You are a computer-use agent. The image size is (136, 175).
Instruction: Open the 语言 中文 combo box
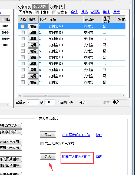[x=120, y=102]
